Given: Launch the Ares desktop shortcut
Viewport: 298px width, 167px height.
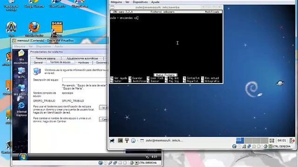Looking at the screenshot, I should [x=11, y=29].
